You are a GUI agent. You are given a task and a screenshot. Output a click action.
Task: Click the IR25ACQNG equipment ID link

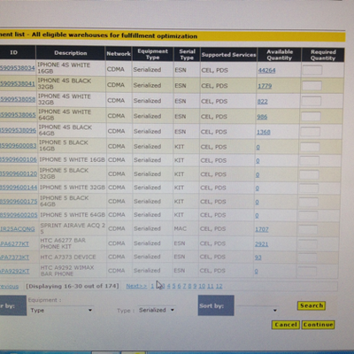tap(18, 229)
